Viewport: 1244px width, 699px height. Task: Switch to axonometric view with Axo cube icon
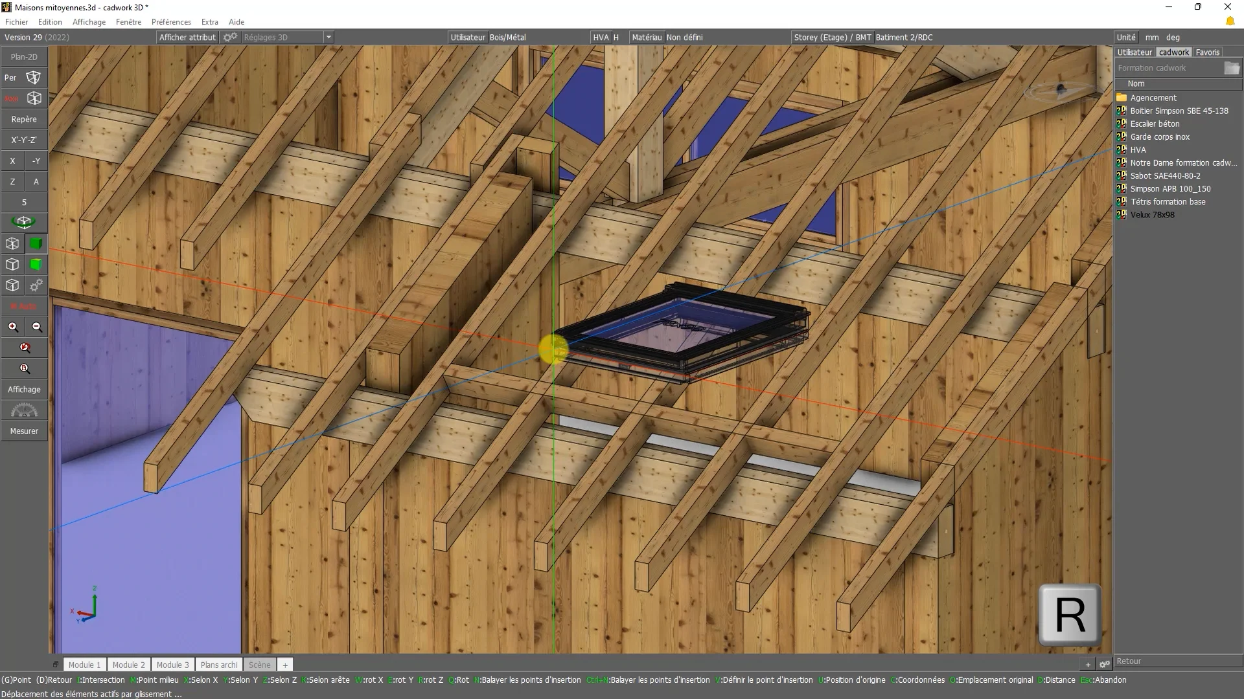pos(34,98)
